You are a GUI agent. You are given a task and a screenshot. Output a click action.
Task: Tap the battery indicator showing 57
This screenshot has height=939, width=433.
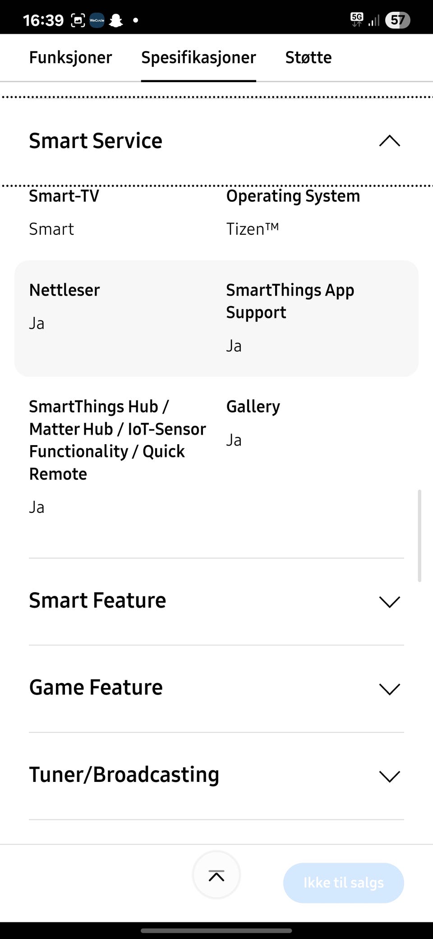pyautogui.click(x=397, y=20)
